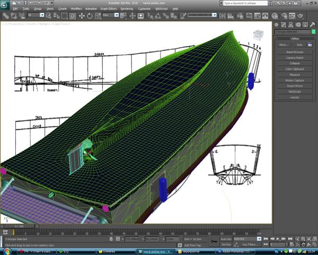This screenshot has height=255, width=318.
Task: Open the Material Editor icon
Action: (275, 15)
